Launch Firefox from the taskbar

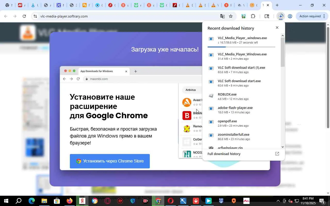[x=69, y=201]
